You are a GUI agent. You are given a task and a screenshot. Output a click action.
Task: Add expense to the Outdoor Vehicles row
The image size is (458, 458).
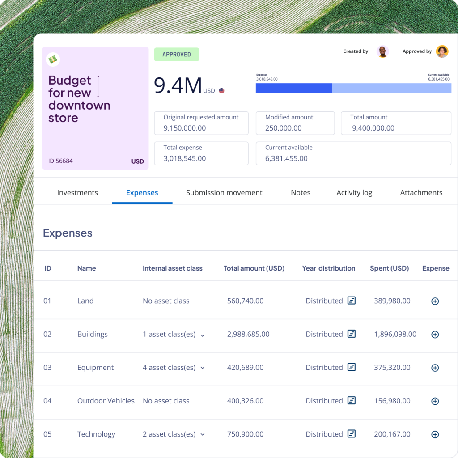click(435, 401)
